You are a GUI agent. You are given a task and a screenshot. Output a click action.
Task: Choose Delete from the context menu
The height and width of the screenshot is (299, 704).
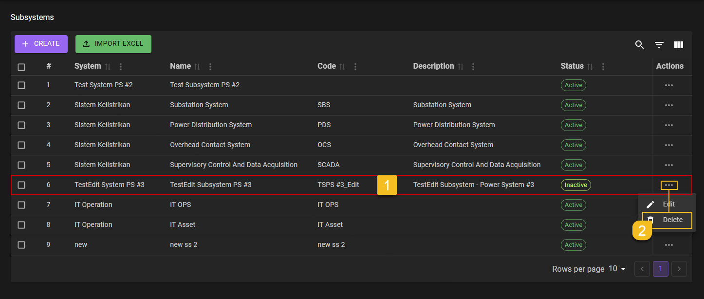coord(672,220)
